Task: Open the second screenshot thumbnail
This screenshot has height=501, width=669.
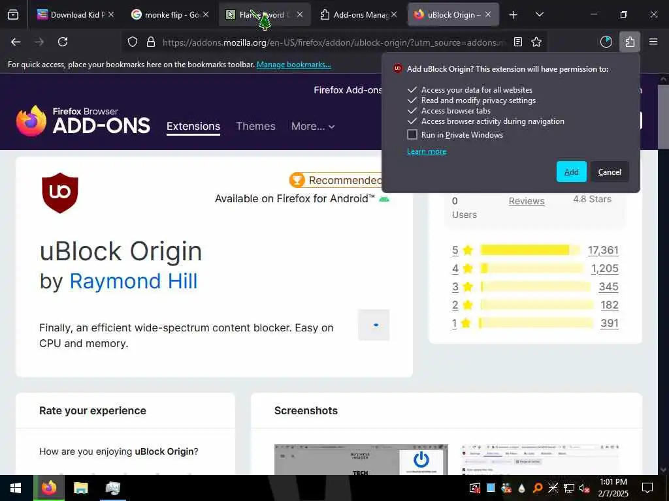Action: [540, 460]
